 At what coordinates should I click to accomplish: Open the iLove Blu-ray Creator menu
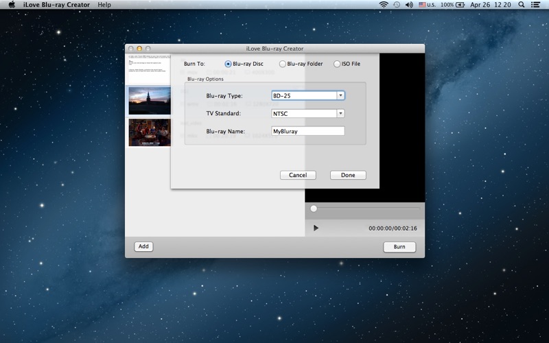tap(57, 5)
